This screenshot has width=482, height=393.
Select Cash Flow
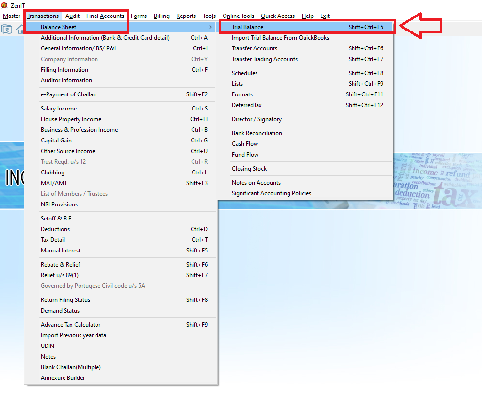[x=305, y=144]
